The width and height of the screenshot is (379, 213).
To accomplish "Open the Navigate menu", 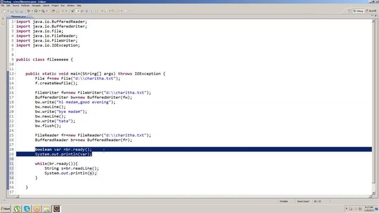I will (x=36, y=5).
